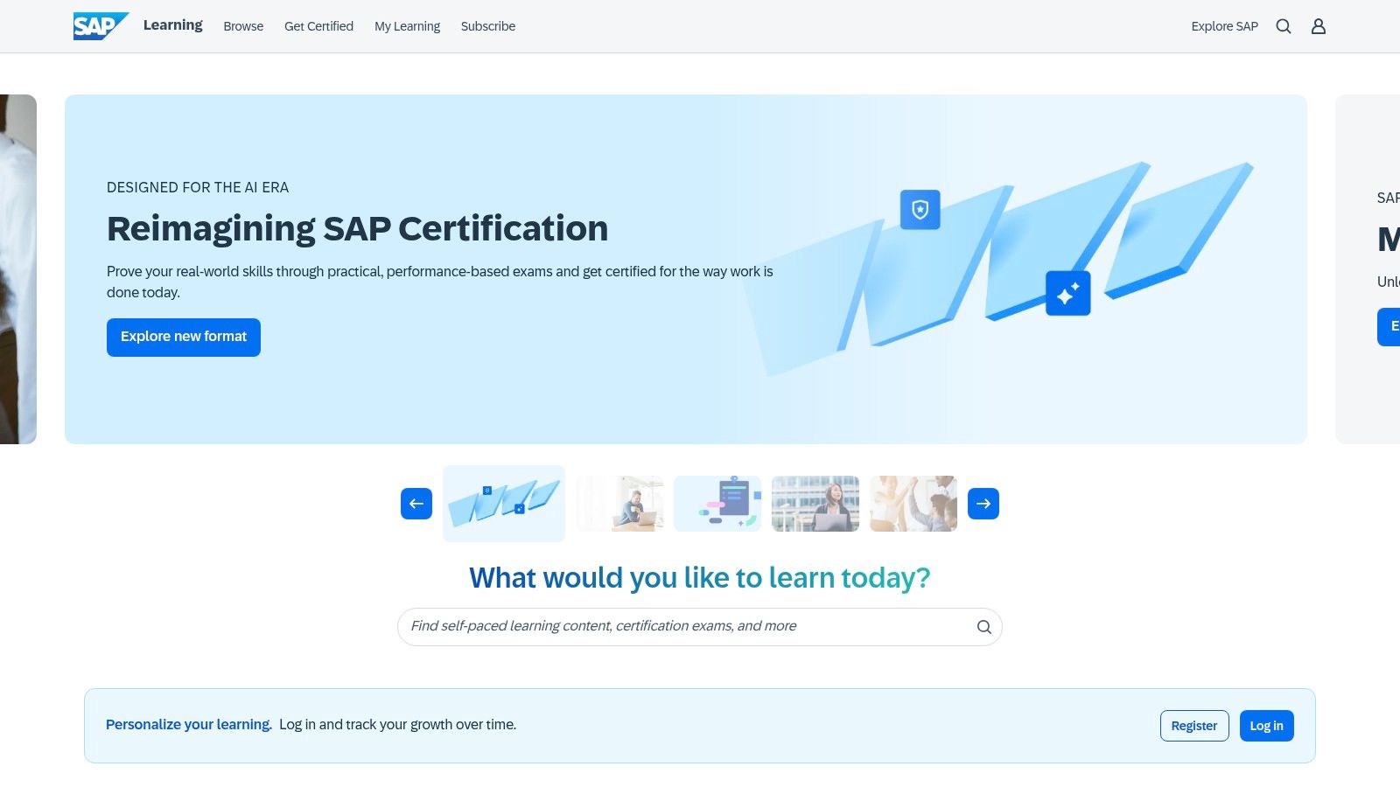This screenshot has height=787, width=1400.
Task: Click the Log in button
Action: tap(1265, 725)
